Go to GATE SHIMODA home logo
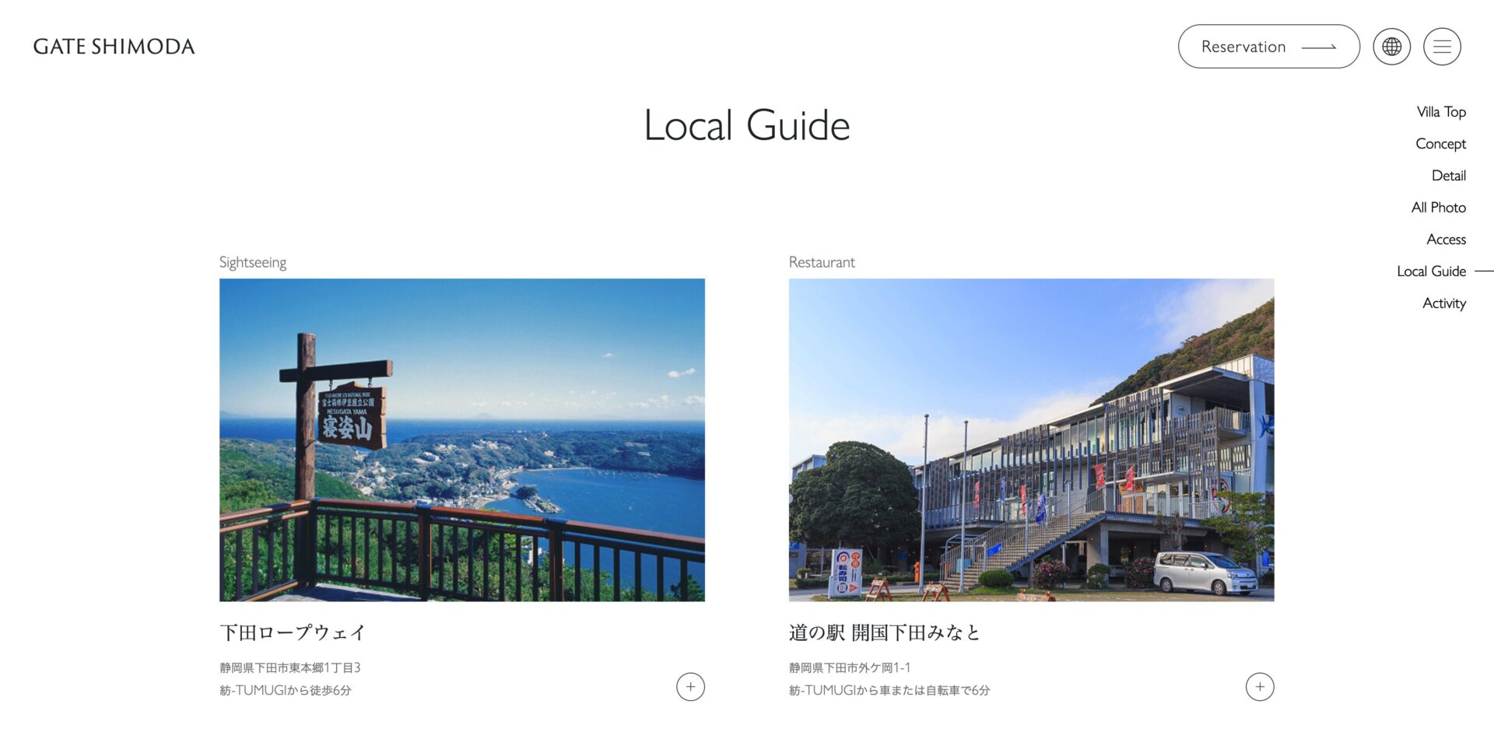This screenshot has width=1494, height=746. click(x=114, y=47)
